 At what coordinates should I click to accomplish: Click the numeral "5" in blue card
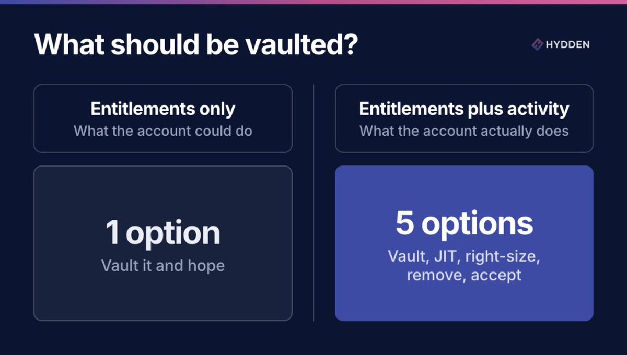[405, 223]
